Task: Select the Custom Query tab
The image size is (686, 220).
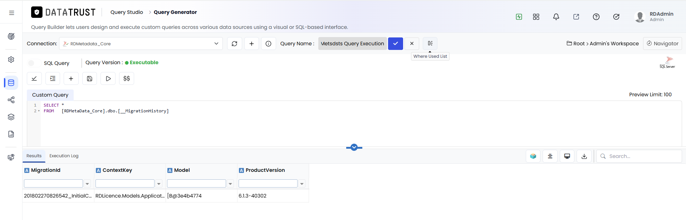Action: coord(50,95)
